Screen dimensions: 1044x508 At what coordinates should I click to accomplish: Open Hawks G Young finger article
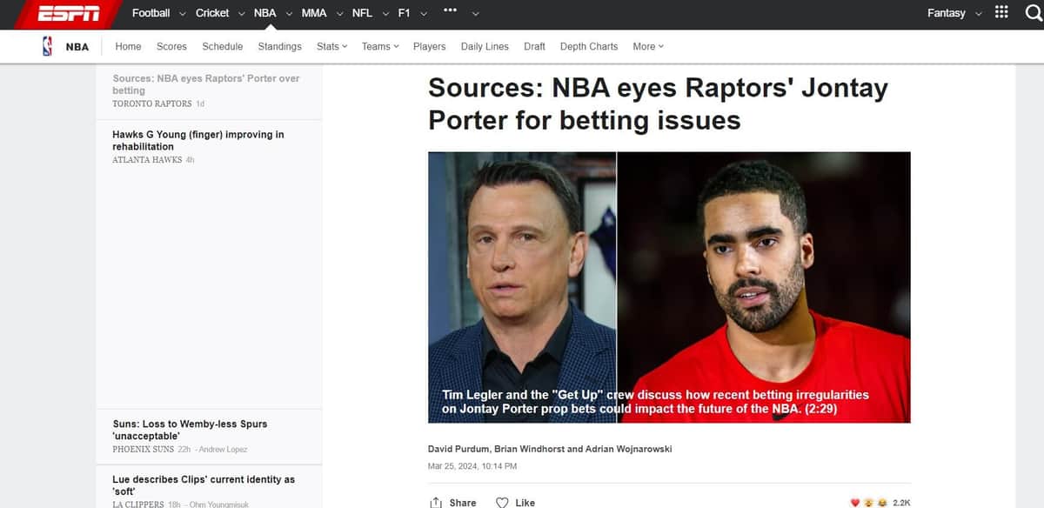point(197,141)
